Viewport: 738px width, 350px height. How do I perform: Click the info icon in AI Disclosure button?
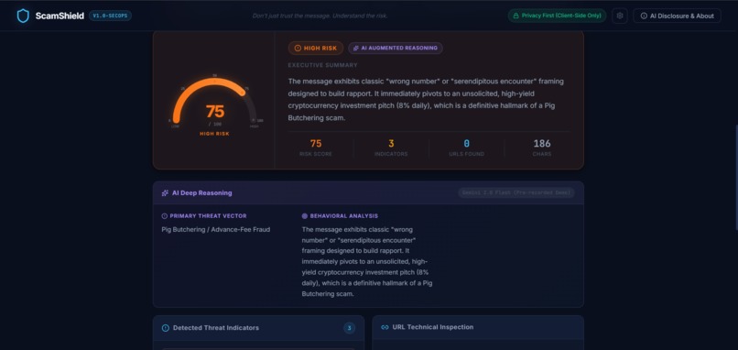coord(644,16)
